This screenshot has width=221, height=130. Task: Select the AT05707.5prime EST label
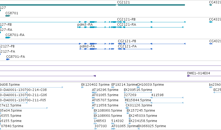(105, 100)
